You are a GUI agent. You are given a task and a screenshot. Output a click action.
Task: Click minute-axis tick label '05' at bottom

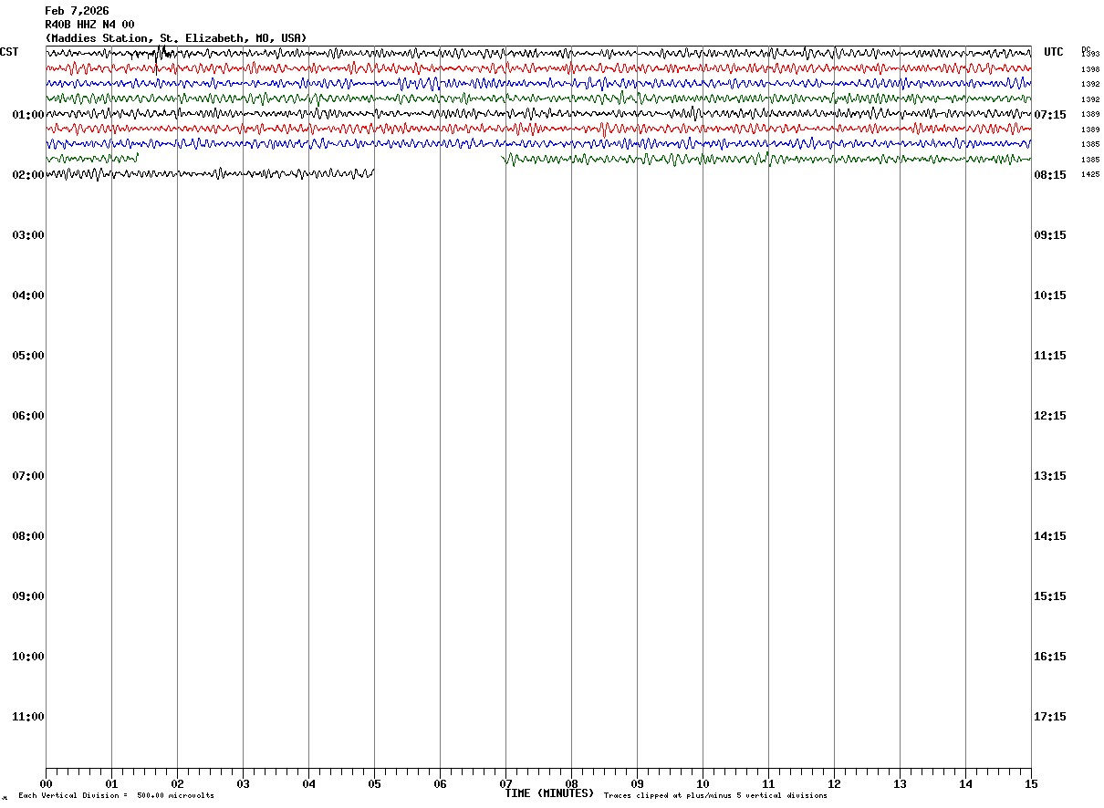[x=374, y=784]
